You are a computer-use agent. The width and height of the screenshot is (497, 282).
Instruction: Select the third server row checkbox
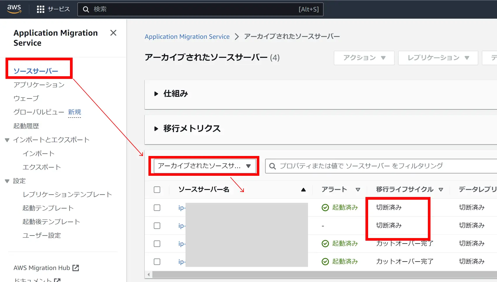point(157,244)
